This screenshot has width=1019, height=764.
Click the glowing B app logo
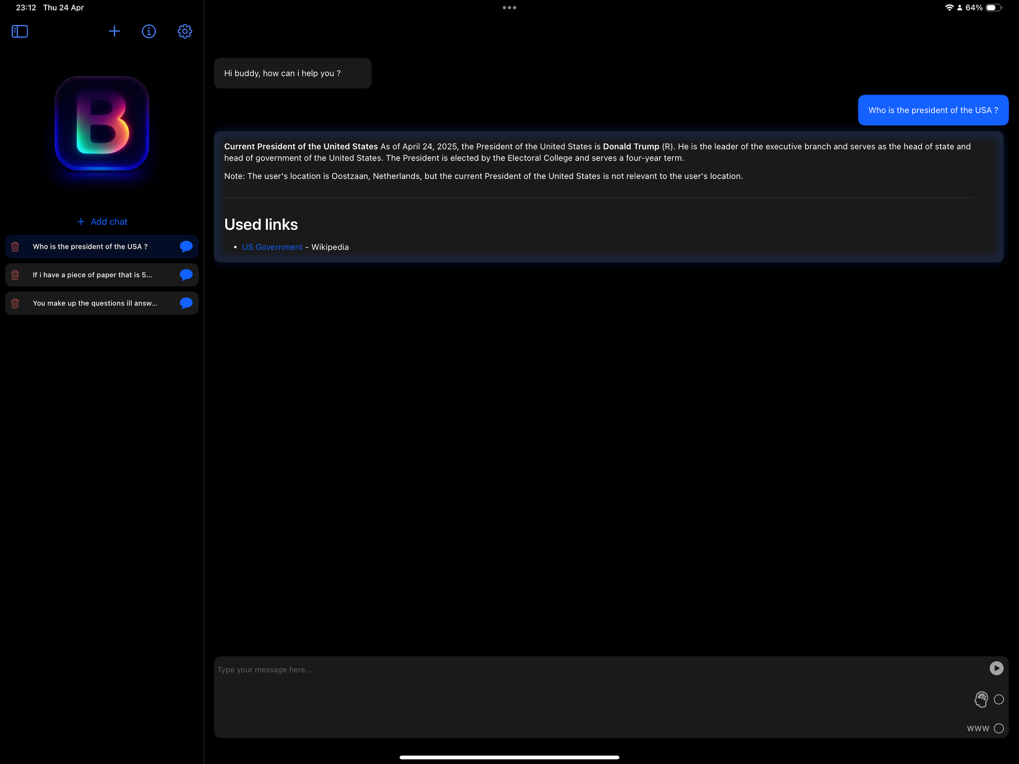(102, 123)
